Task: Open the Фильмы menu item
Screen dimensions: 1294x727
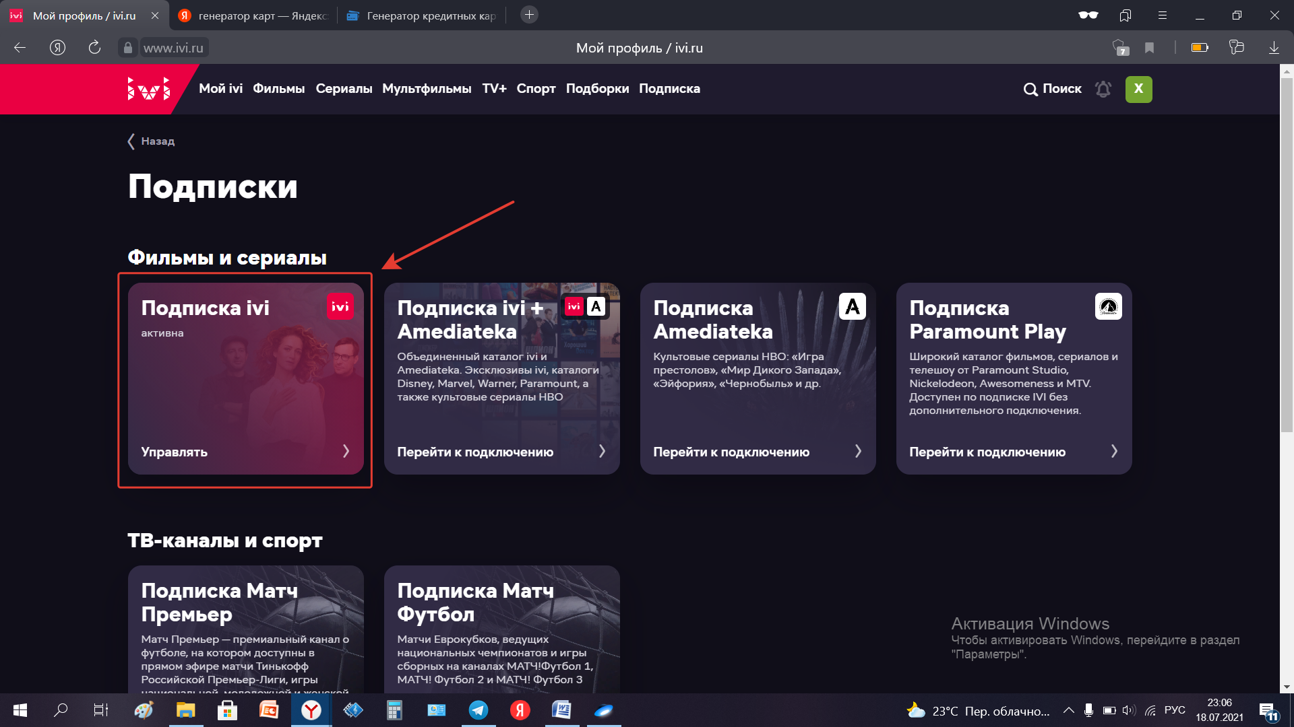Action: [278, 89]
